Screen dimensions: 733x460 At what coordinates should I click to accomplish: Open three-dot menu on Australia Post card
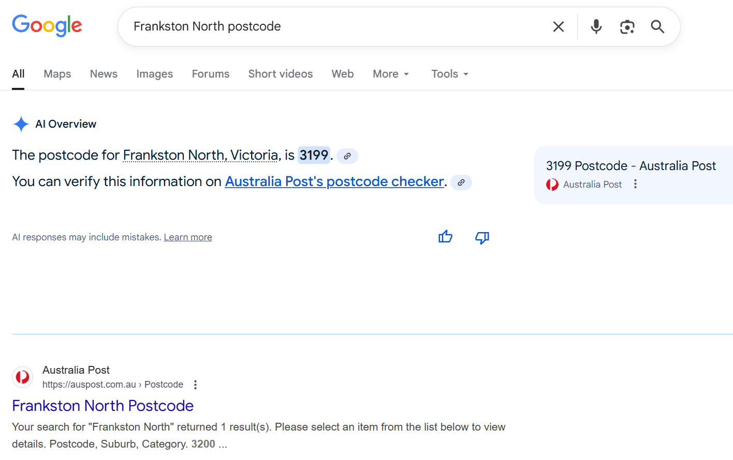[635, 185]
